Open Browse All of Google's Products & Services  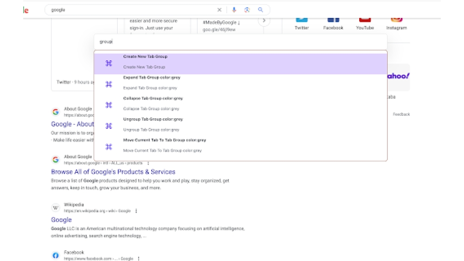(113, 172)
